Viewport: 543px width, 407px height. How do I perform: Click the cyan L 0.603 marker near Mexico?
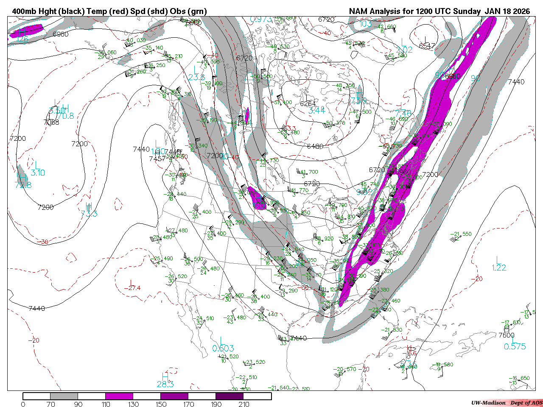coord(223,345)
